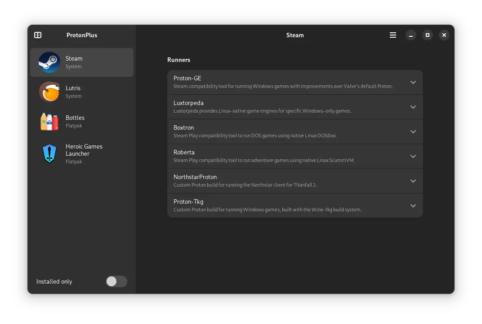
Task: Select Lutris System in the sidebar
Action: [x=82, y=92]
